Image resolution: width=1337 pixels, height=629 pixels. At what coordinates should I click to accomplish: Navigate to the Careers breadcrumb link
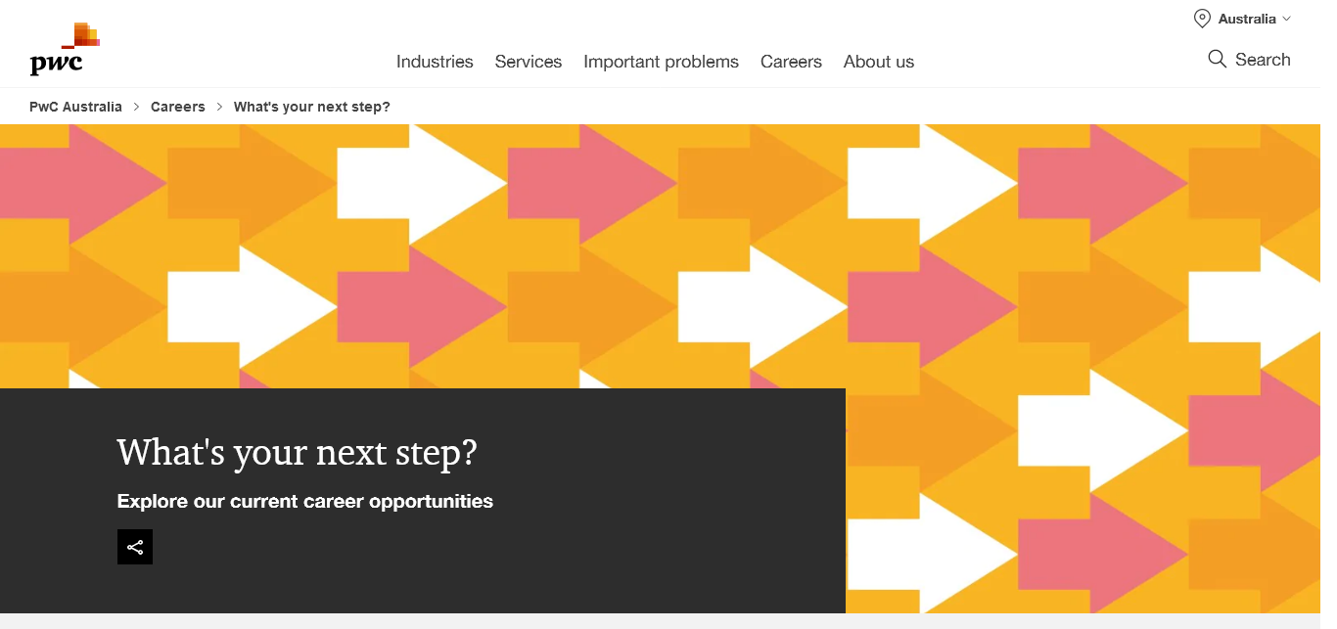[178, 107]
